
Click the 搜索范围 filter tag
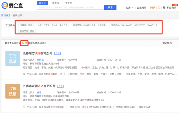click(x=89, y=25)
